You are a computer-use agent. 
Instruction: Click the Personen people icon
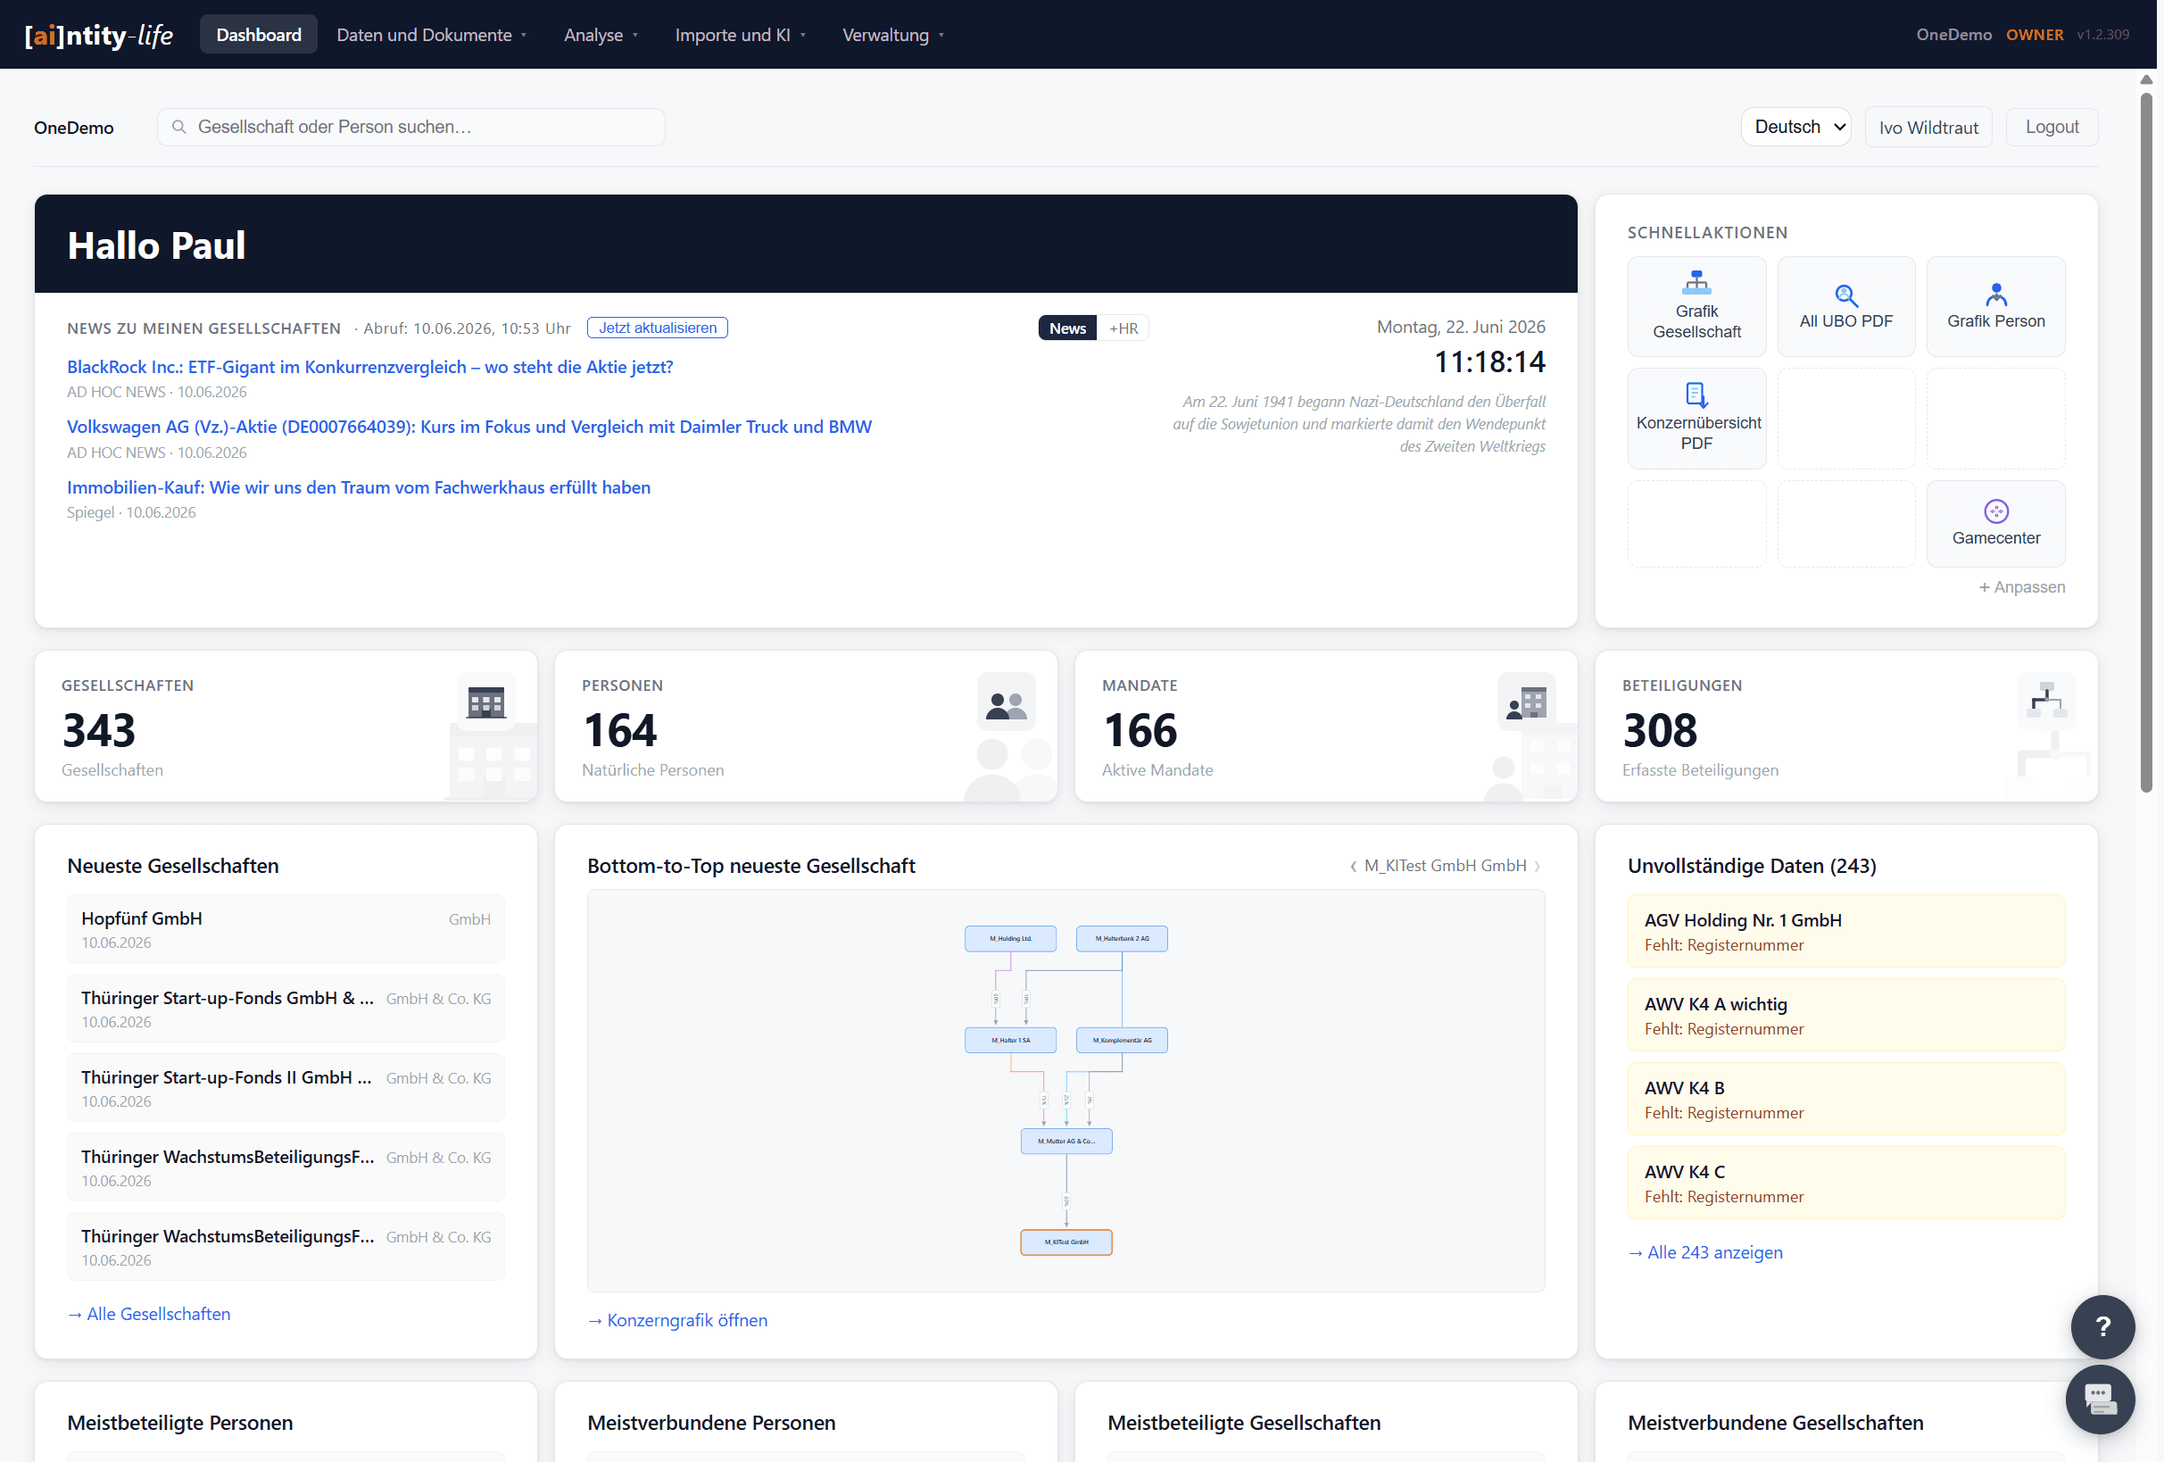click(x=1006, y=702)
